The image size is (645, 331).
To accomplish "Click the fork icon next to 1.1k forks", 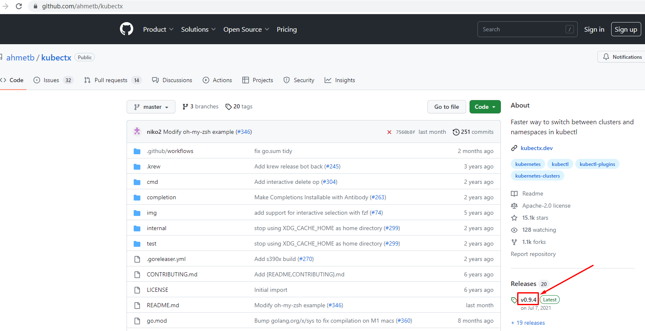I will [514, 242].
